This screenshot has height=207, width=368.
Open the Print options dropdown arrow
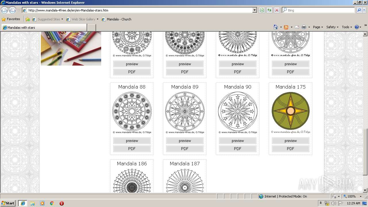point(309,27)
